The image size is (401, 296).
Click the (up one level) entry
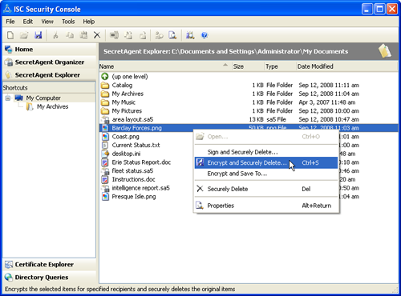[x=130, y=77]
